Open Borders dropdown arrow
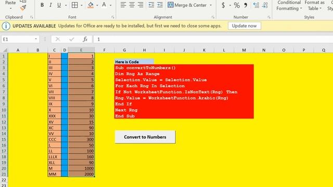The width and height of the screenshot is (333, 187). [x=82, y=5]
